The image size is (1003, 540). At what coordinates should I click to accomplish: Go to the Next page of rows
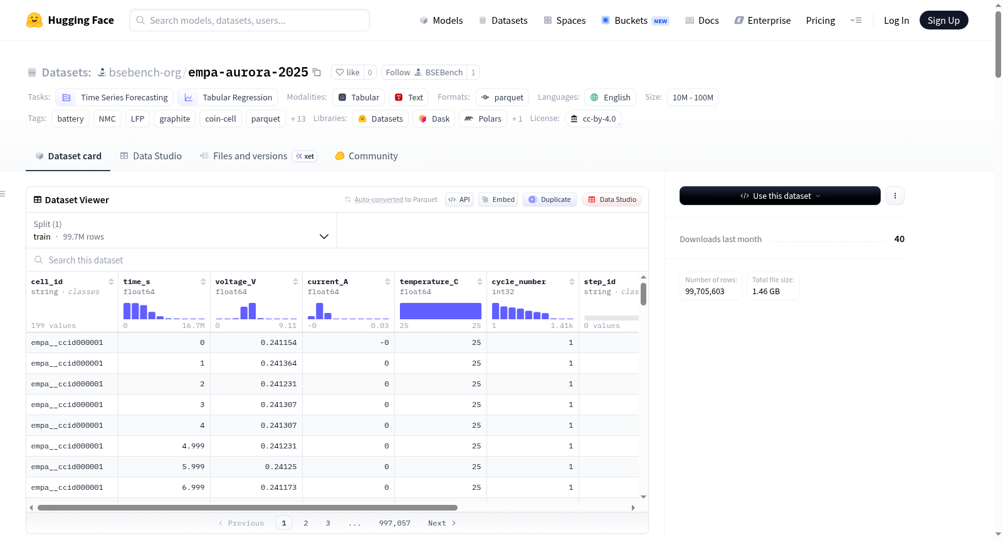coord(442,523)
